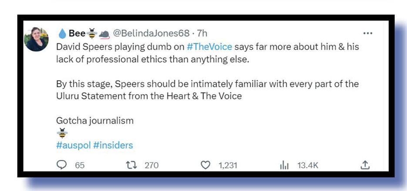The width and height of the screenshot is (407, 191).
Task: Click the 13.4K views count
Action: (x=308, y=165)
